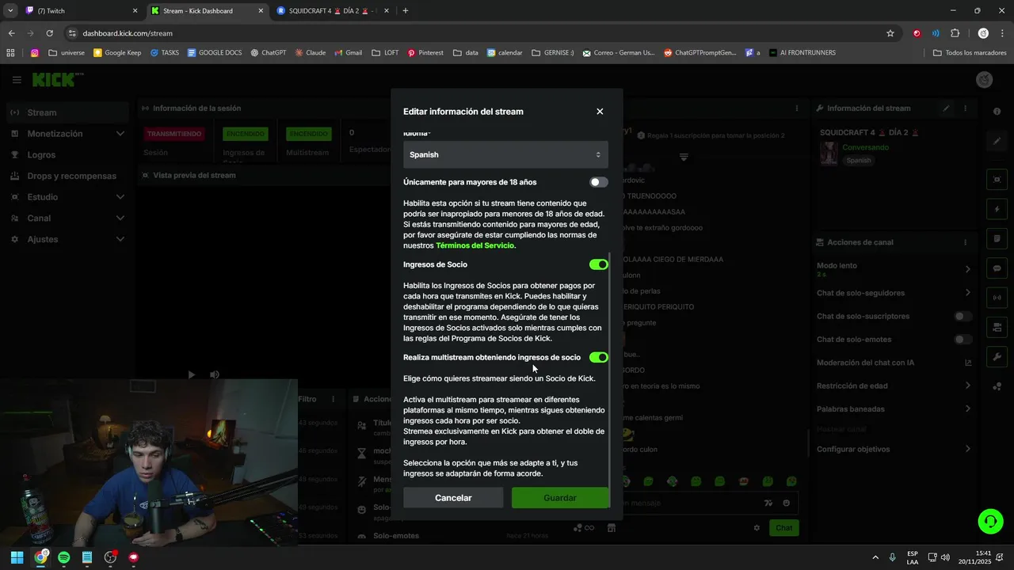Open the Windows Start menu
The image size is (1014, 570).
tap(17, 557)
